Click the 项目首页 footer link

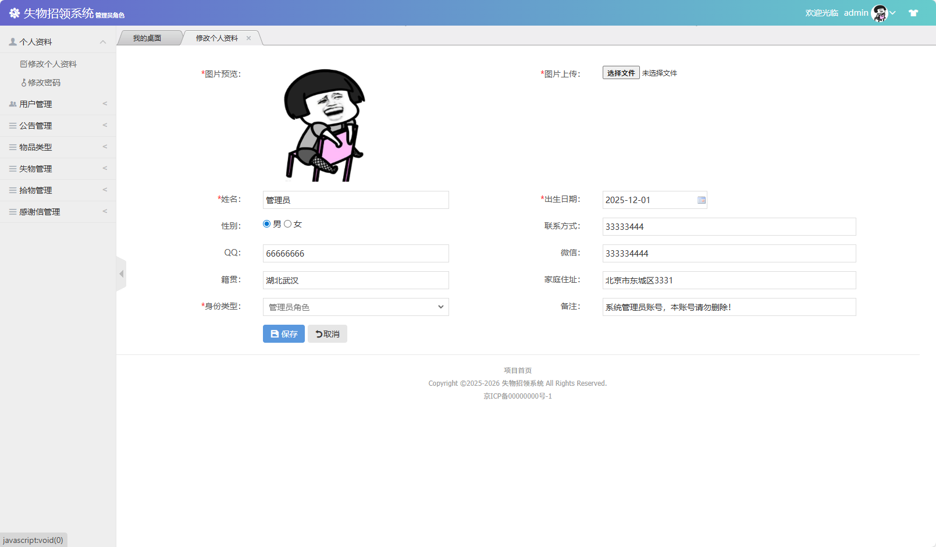click(x=517, y=370)
